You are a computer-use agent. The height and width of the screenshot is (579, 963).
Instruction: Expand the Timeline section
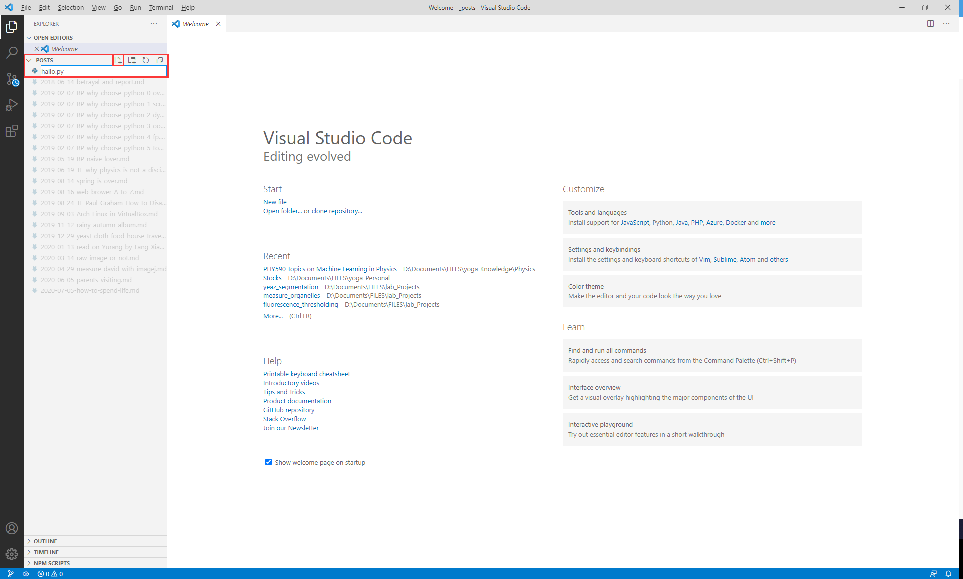(46, 552)
